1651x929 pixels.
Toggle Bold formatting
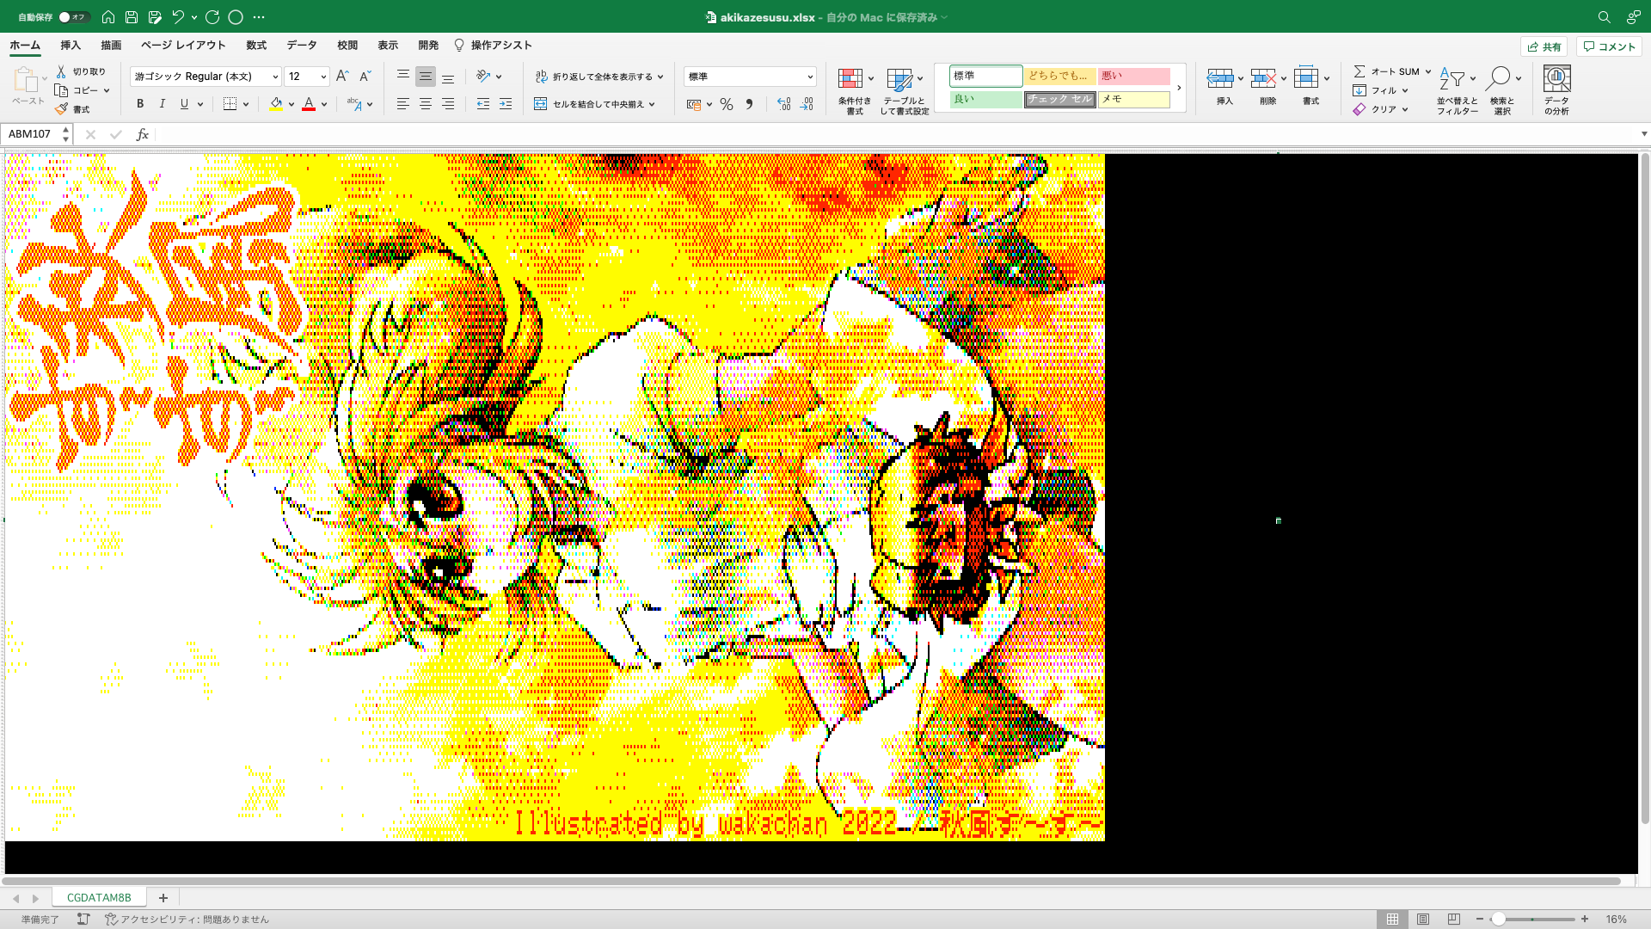click(x=140, y=104)
